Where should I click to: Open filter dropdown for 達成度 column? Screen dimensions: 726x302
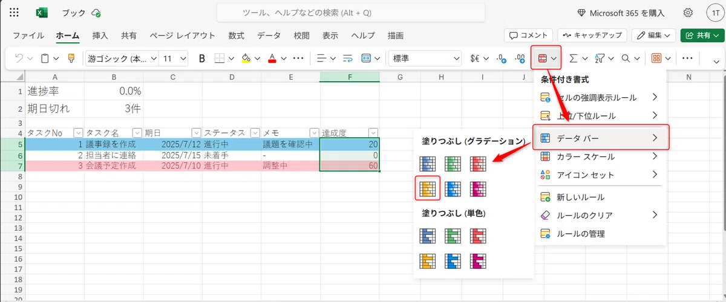(373, 133)
